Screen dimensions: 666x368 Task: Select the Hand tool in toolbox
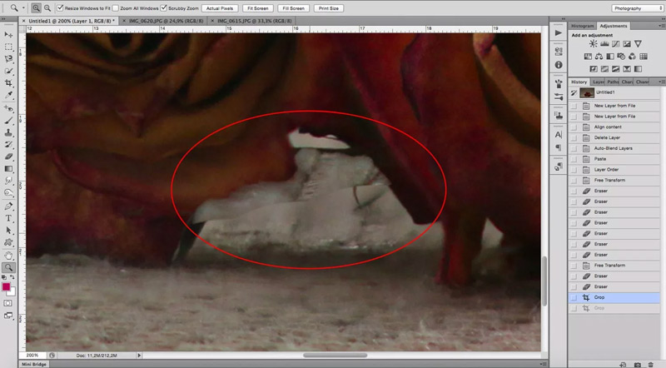[9, 255]
